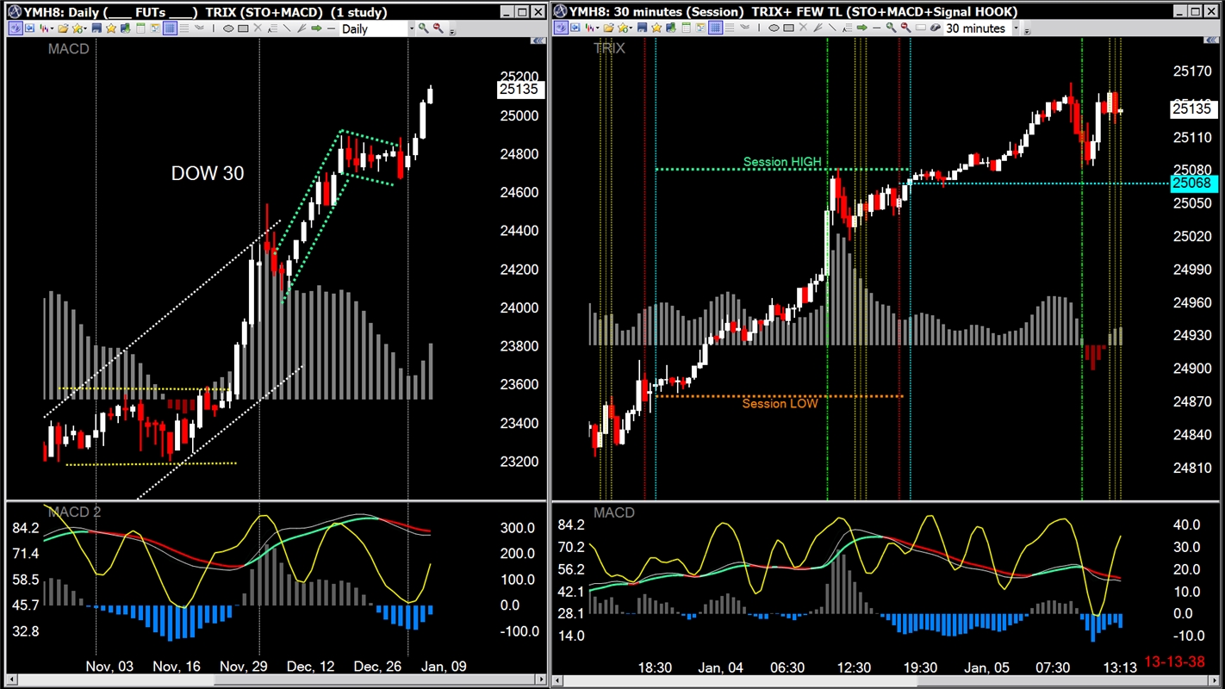Toggle grid icon in 30 minutes chart toolbar
Screen dimensions: 1225x689
716,28
